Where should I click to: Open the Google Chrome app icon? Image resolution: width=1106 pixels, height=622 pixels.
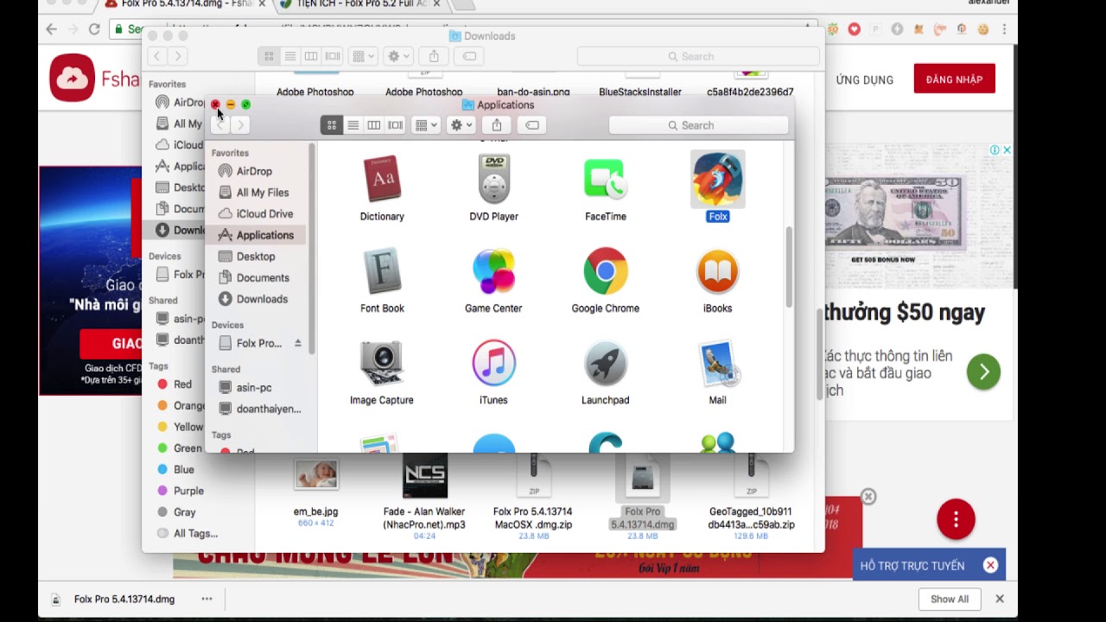point(605,271)
